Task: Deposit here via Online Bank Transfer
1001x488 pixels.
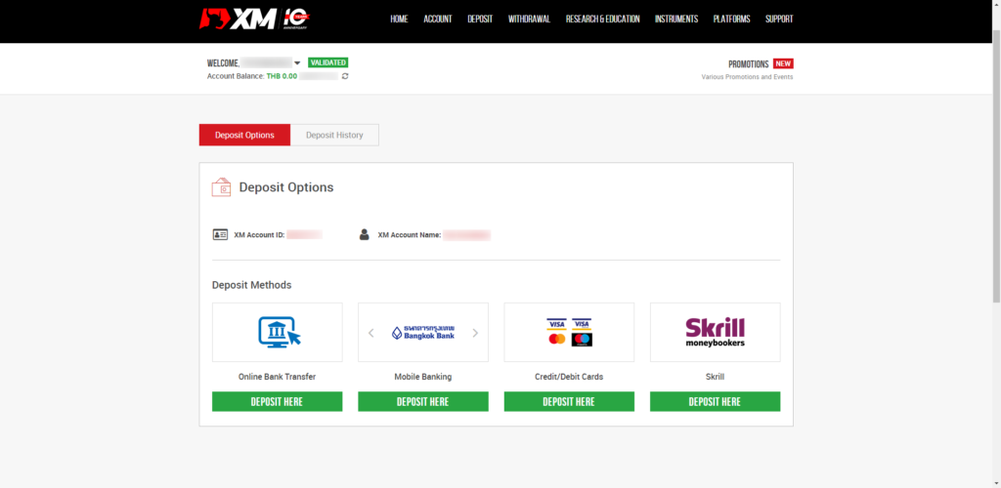Action: point(277,401)
